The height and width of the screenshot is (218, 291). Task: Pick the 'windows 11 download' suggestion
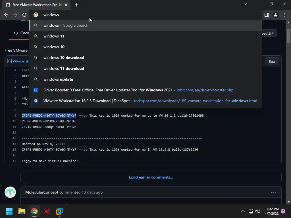(x=145, y=68)
